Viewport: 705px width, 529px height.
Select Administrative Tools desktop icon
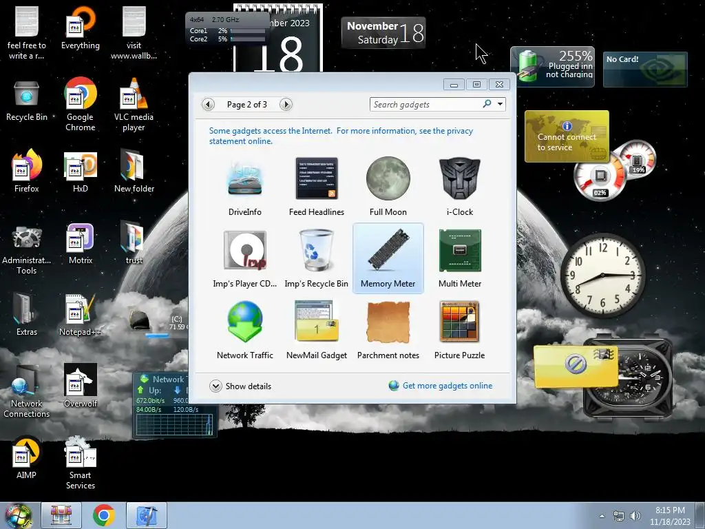(x=27, y=250)
